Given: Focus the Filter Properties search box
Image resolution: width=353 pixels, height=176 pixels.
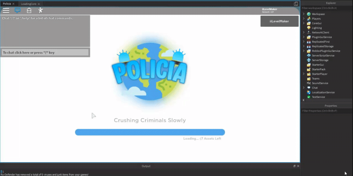Looking at the screenshot, I should (x=327, y=111).
